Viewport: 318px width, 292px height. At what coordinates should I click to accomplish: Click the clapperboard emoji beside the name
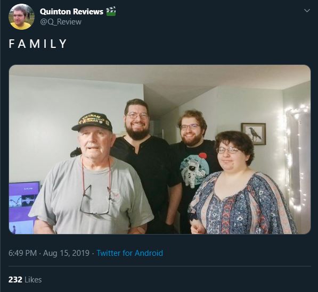click(x=111, y=11)
